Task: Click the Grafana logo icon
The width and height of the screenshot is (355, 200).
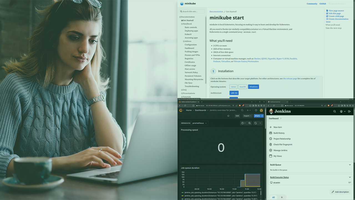Action: click(181, 110)
